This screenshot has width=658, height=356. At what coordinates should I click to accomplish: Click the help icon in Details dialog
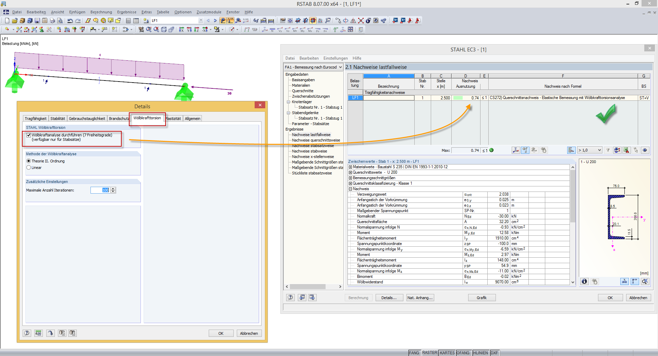click(x=27, y=333)
